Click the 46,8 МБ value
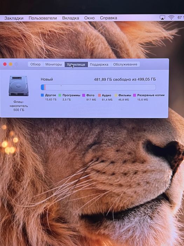 [124, 99]
